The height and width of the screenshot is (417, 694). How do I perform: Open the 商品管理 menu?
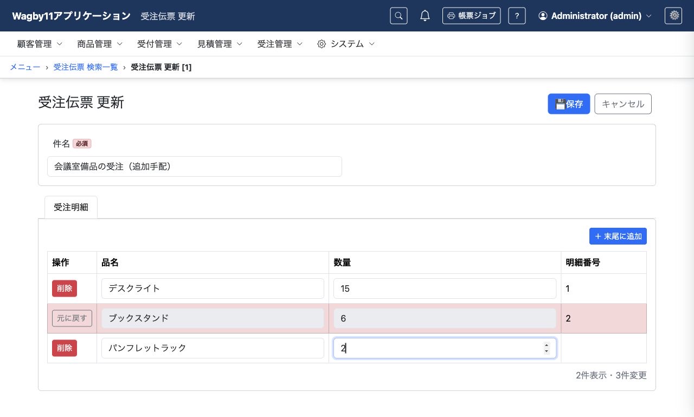point(100,44)
